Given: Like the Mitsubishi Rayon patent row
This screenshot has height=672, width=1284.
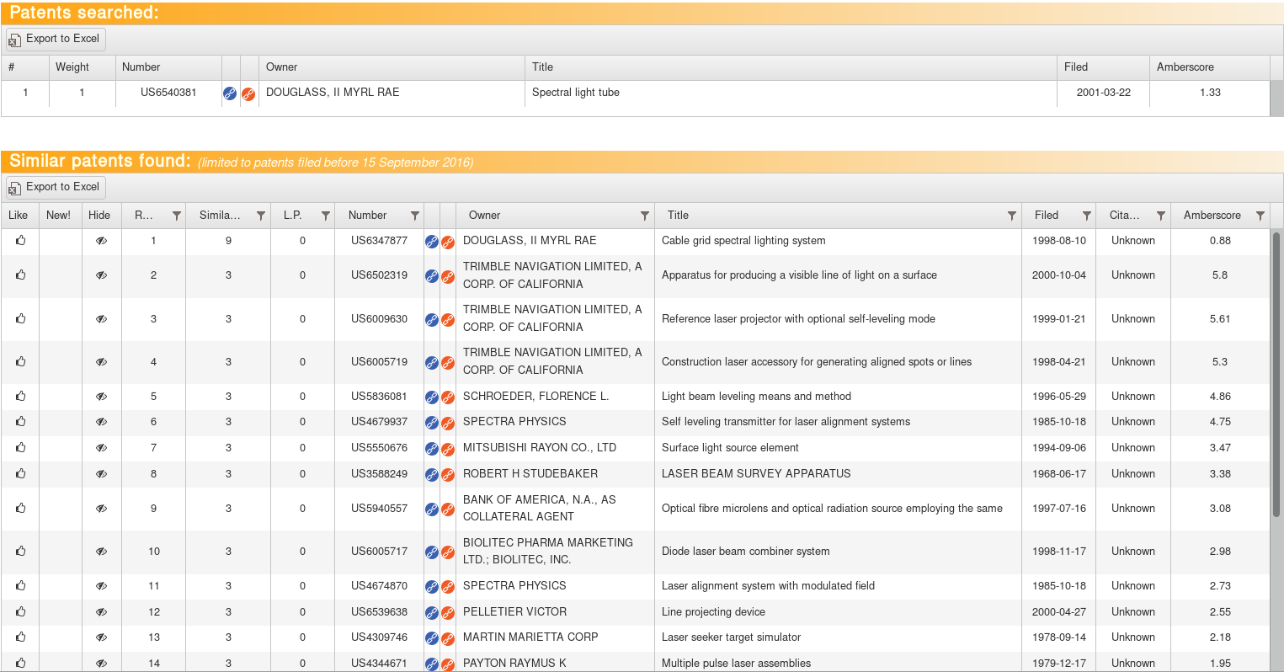Looking at the screenshot, I should [x=20, y=447].
